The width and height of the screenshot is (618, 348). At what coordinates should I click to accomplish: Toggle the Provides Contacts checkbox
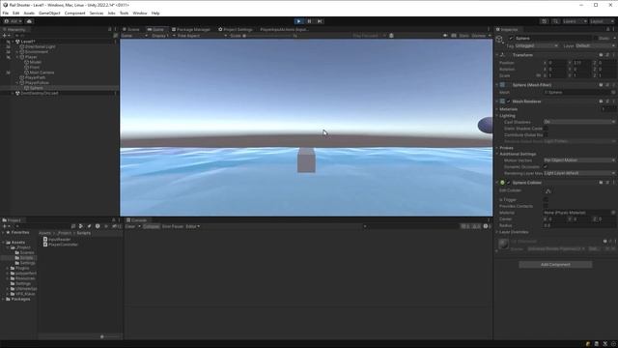(x=546, y=206)
